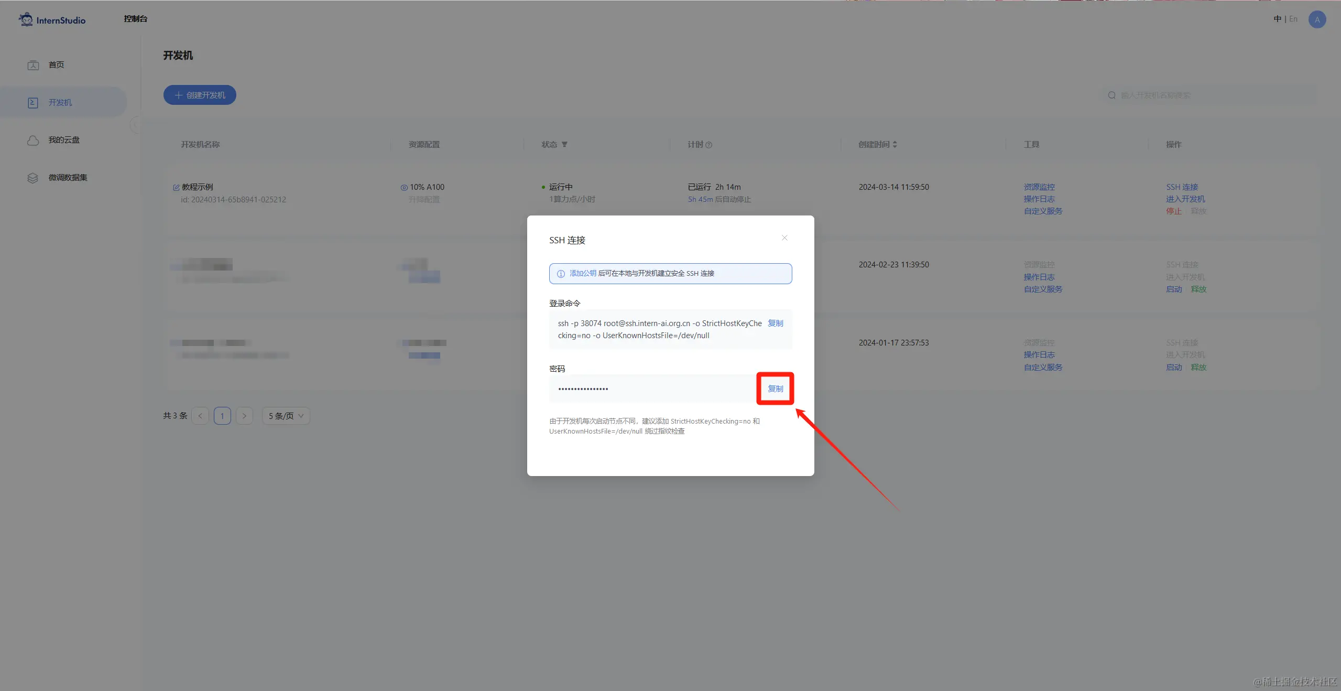
Task: Open the 状态 filter dropdown
Action: pos(564,145)
